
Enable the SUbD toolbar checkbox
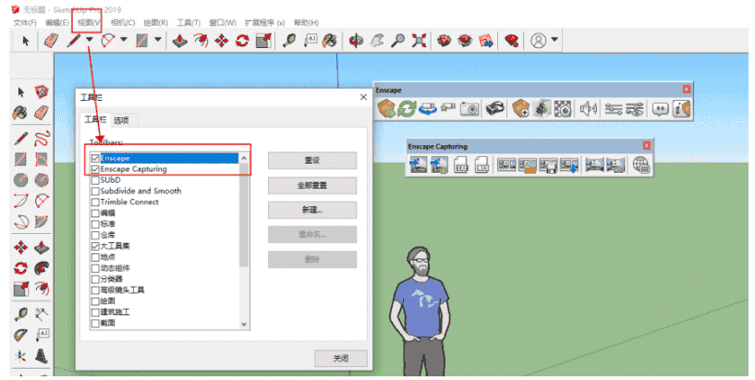[x=95, y=180]
